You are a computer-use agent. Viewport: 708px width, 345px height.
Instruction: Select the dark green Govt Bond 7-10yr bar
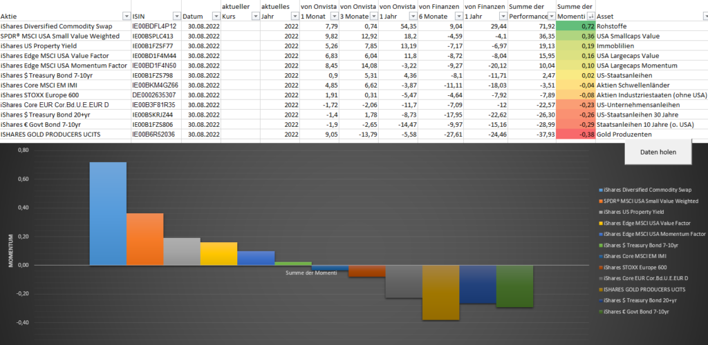(x=514, y=286)
